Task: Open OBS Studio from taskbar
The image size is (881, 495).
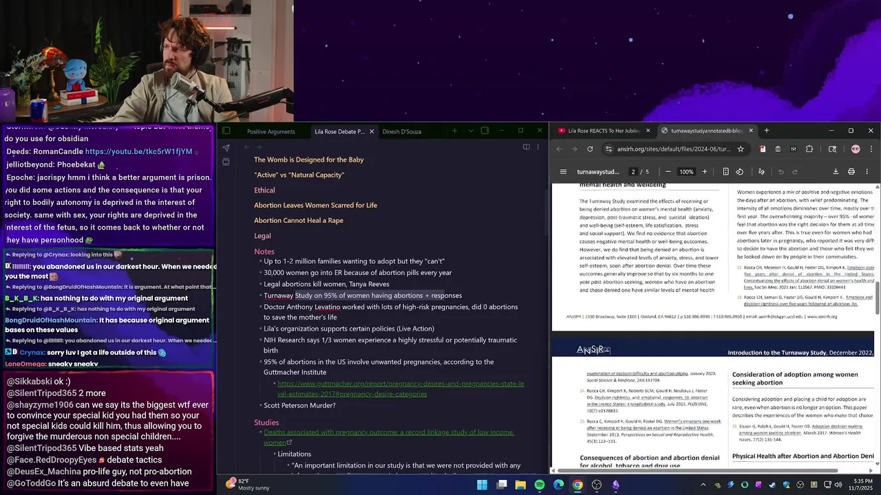Action: click(597, 485)
